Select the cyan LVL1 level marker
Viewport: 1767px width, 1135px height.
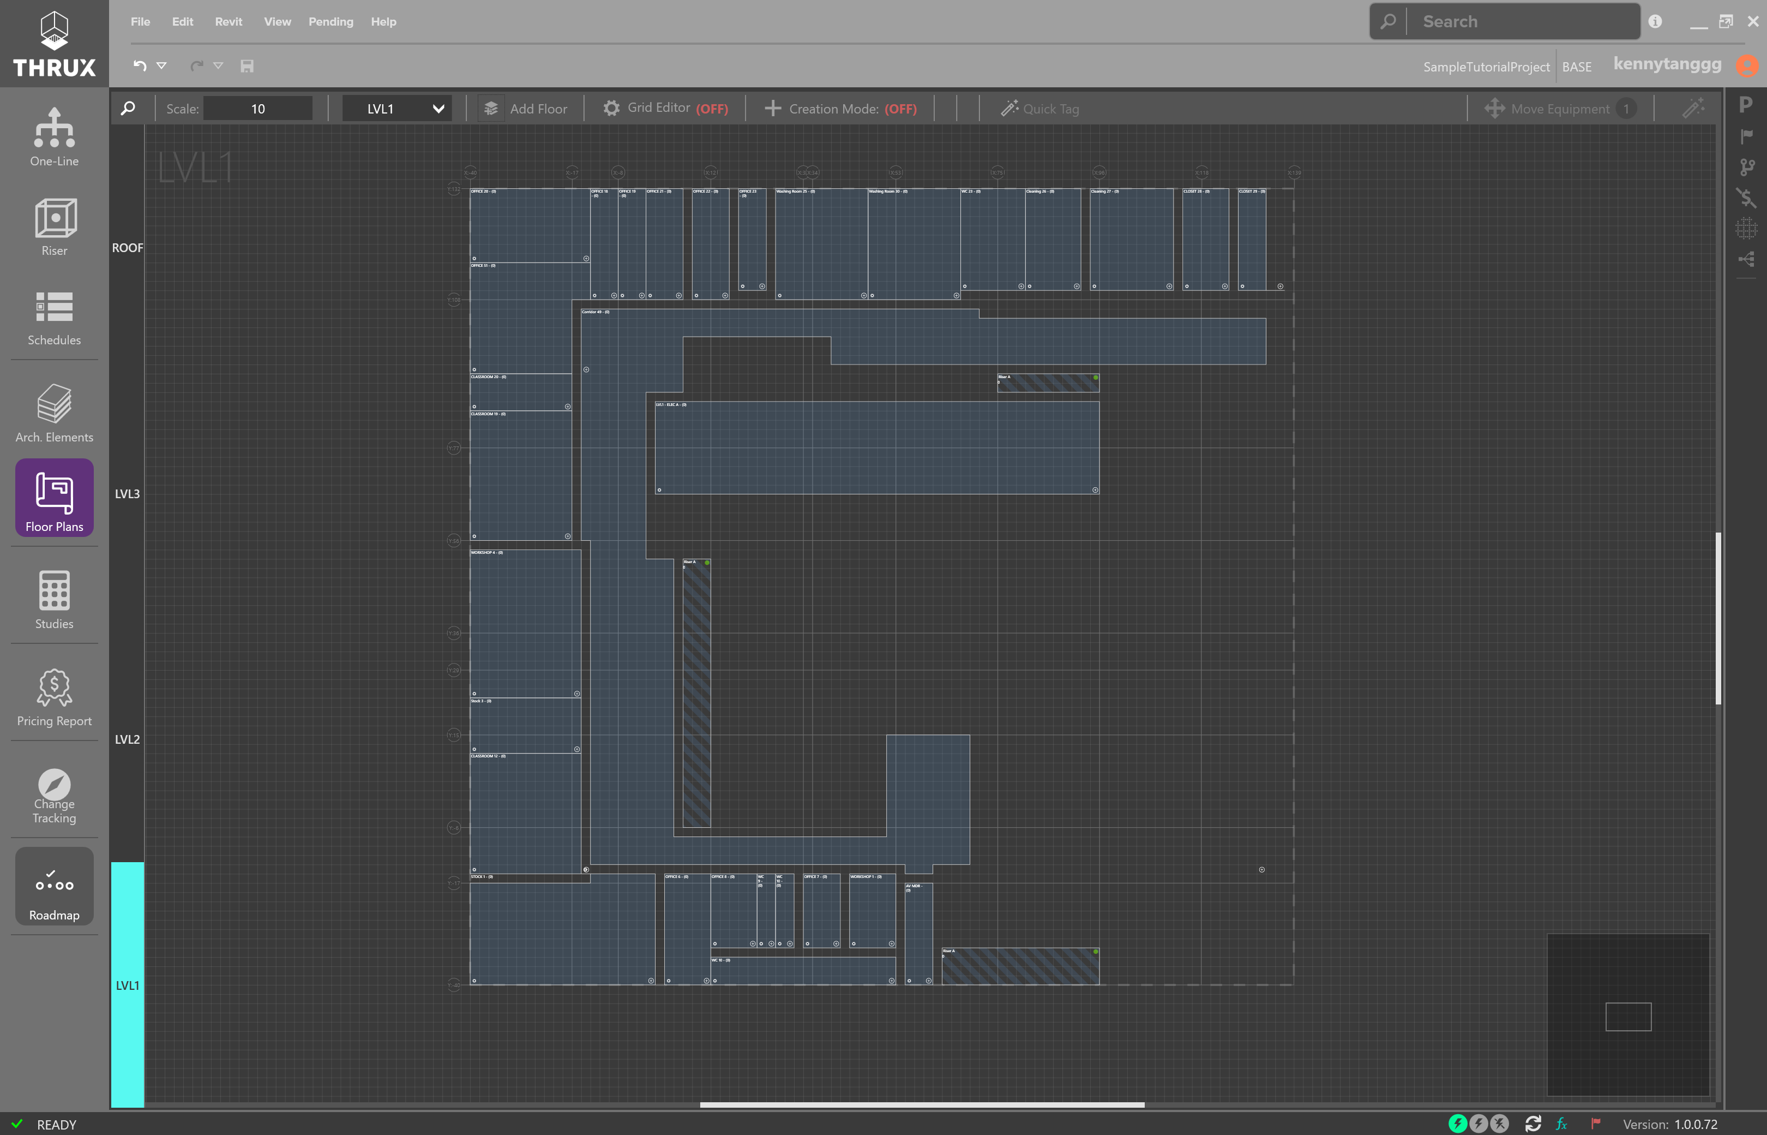(x=128, y=984)
